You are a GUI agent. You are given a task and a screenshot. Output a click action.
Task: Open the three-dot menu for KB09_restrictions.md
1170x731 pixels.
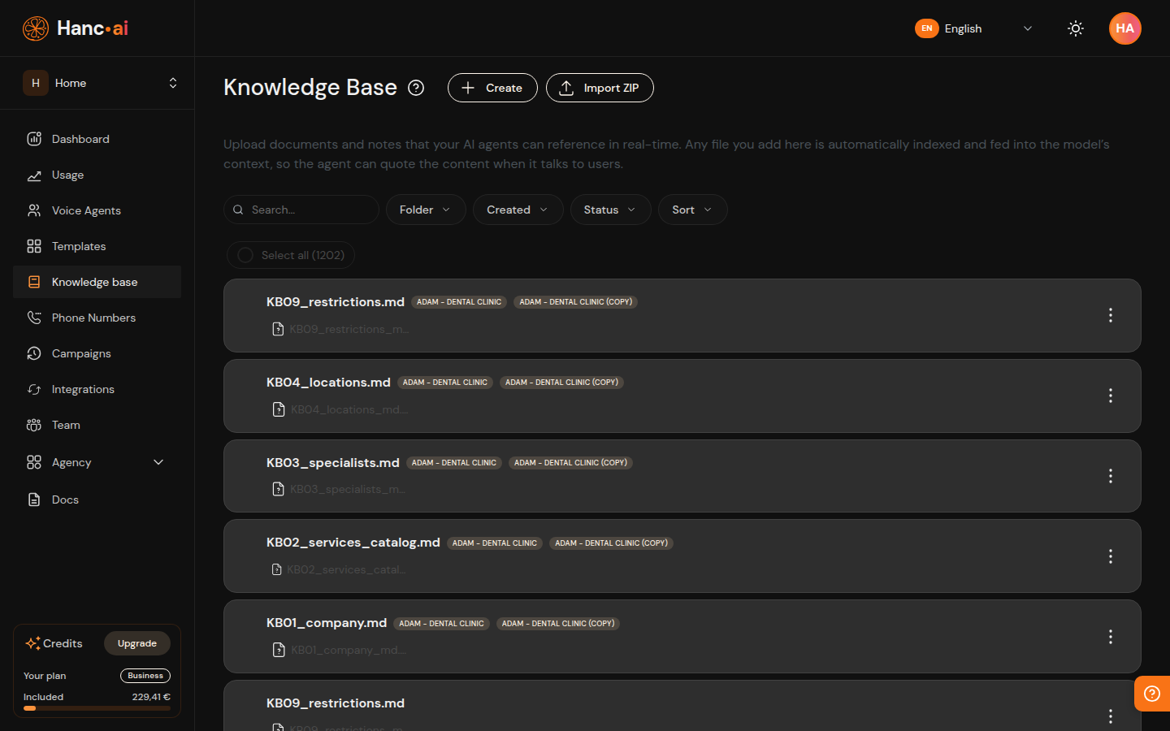[1110, 316]
